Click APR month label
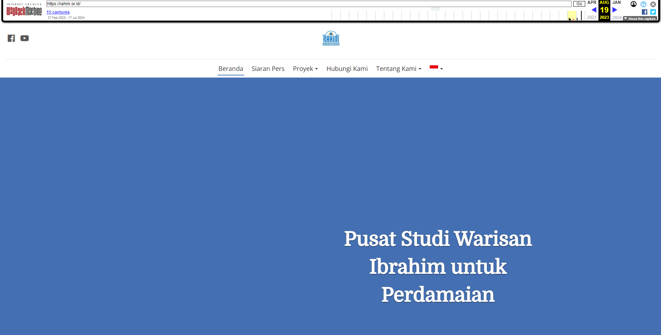 click(592, 2)
